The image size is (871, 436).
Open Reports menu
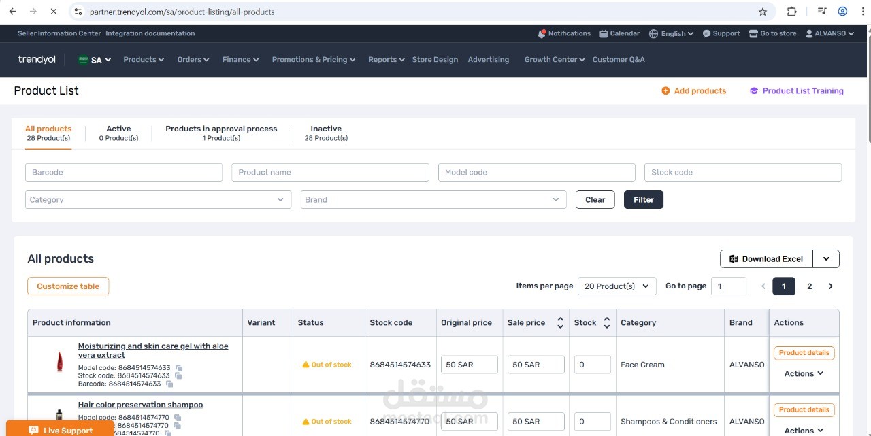(387, 60)
